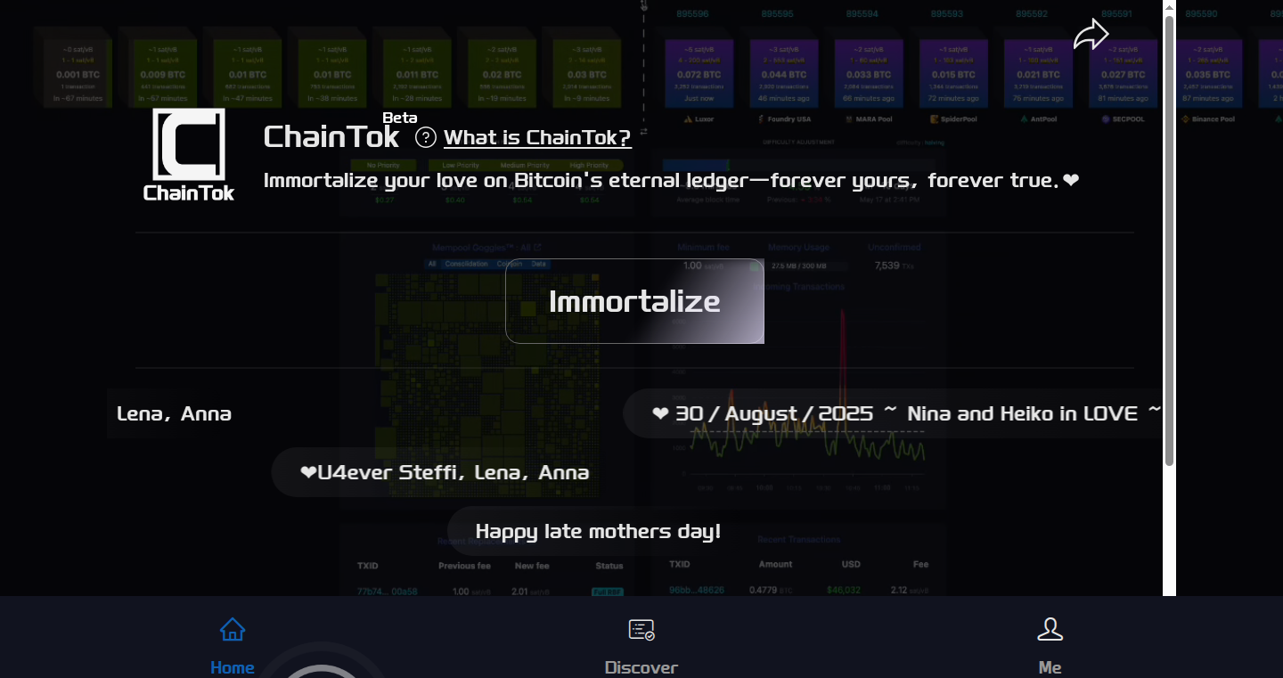
Task: Click the share arrow icon
Action: click(1091, 36)
